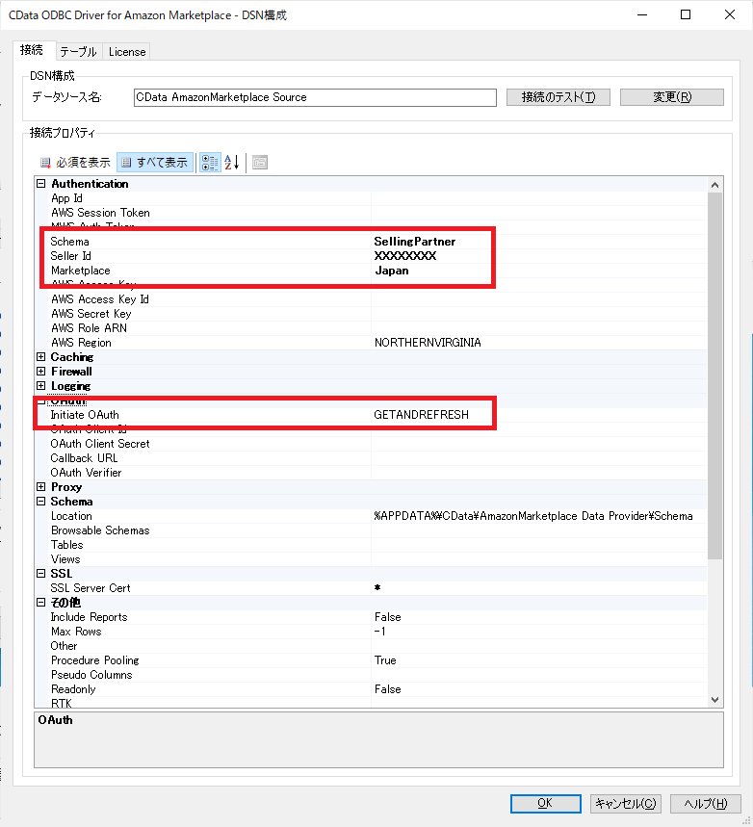Click the scrollbar up arrow
Screen dimensions: 753x827
pyautogui.click(x=715, y=185)
